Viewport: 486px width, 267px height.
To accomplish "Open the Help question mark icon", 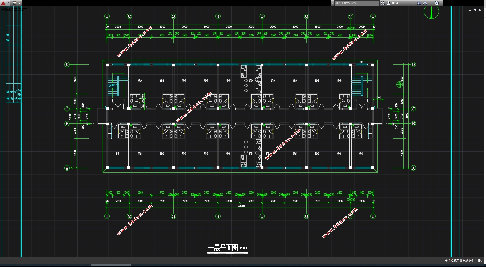I will 437,3.
